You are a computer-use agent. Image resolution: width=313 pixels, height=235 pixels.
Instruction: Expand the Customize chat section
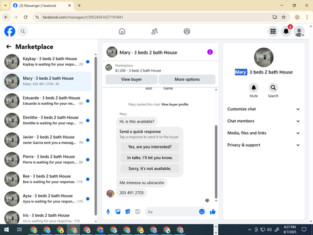pos(264,109)
